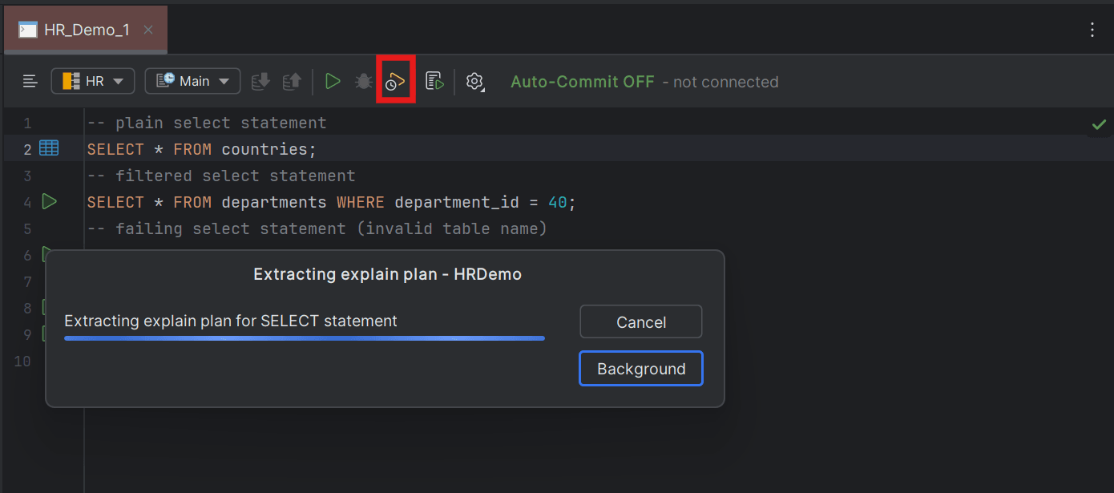The width and height of the screenshot is (1114, 493).
Task: Click the green checkmark inspection indicator
Action: coord(1099,124)
